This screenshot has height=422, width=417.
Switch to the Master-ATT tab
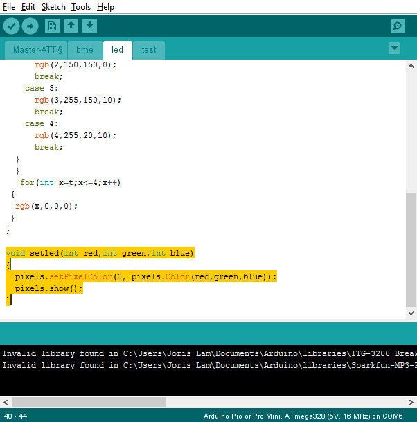(36, 50)
